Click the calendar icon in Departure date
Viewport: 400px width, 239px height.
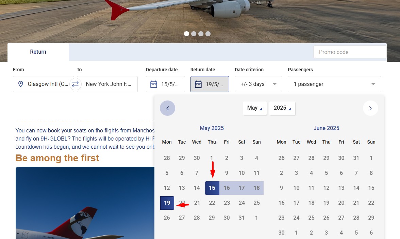click(x=154, y=84)
